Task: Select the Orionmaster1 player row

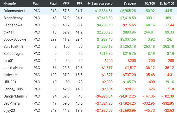Action: (x=14, y=11)
